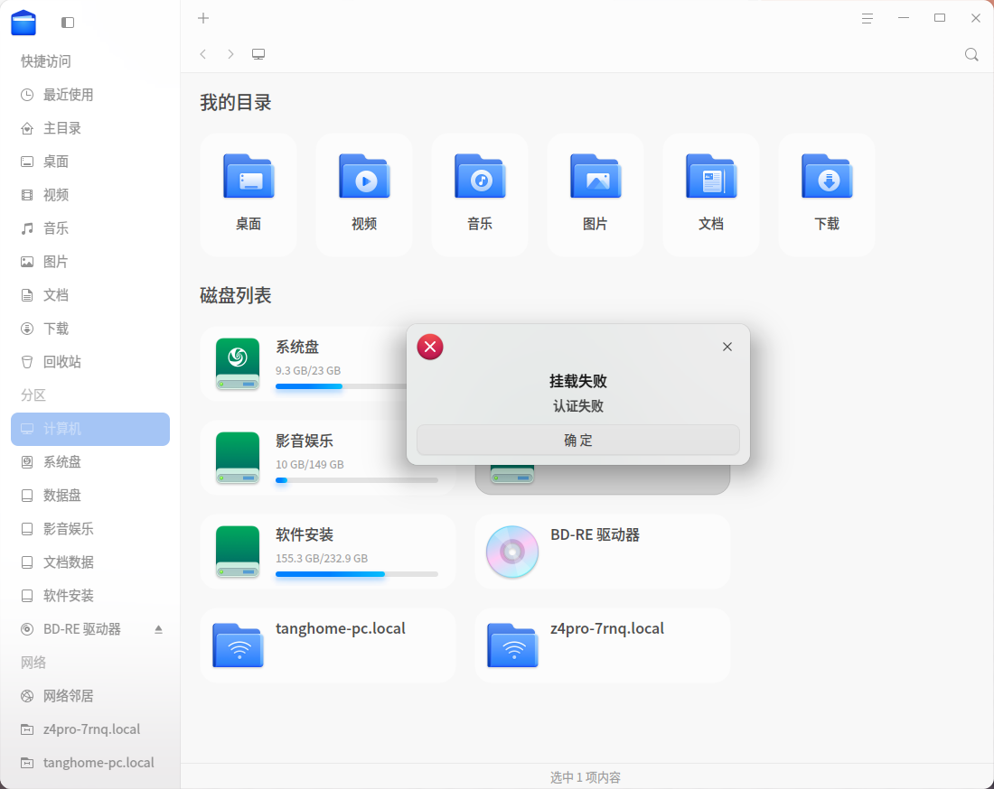Viewport: 994px width, 789px height.
Task: Open 网络邻居 in sidebar
Action: pos(90,696)
